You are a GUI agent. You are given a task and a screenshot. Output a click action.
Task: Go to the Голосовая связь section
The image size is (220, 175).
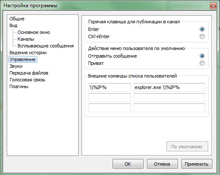(x=27, y=80)
